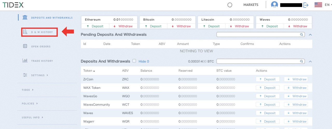Image resolution: width=332 pixels, height=129 pixels.
Task: Click Deposit under Ethereum balance
Action: pos(95,26)
